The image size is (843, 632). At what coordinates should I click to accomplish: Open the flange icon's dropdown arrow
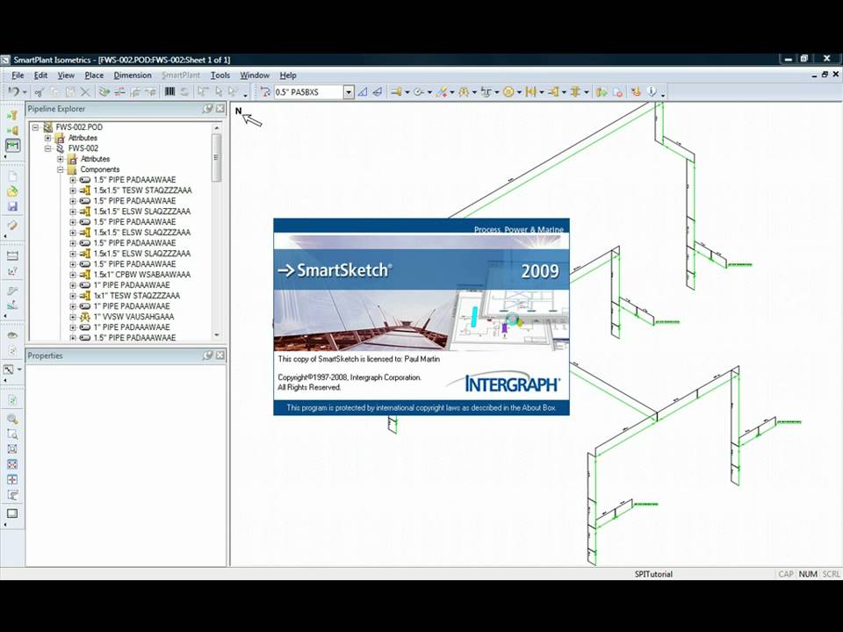pyautogui.click(x=519, y=93)
